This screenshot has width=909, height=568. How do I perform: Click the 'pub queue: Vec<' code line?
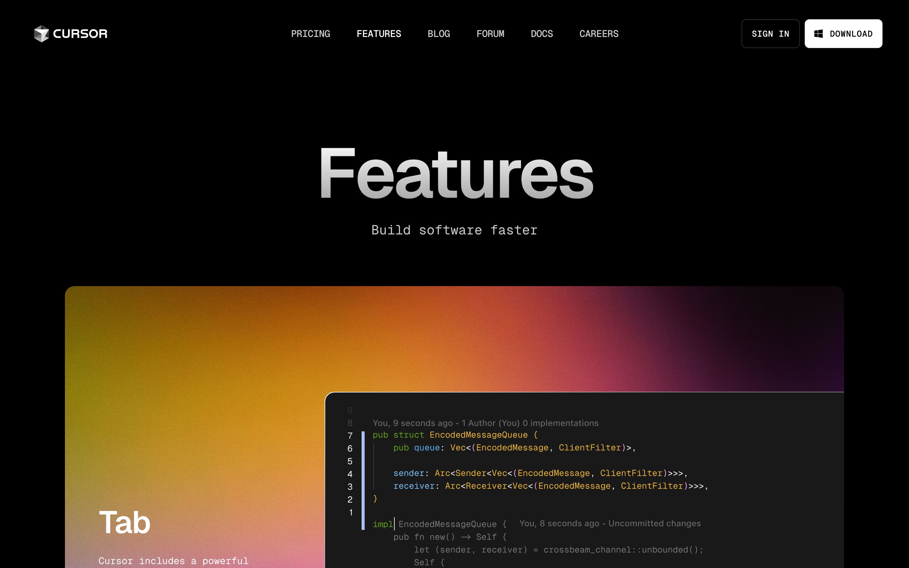514,448
